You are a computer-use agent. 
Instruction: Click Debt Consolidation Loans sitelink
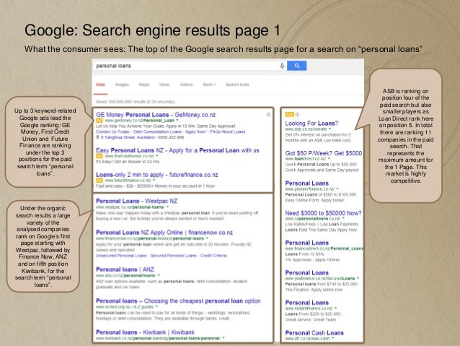157,131
